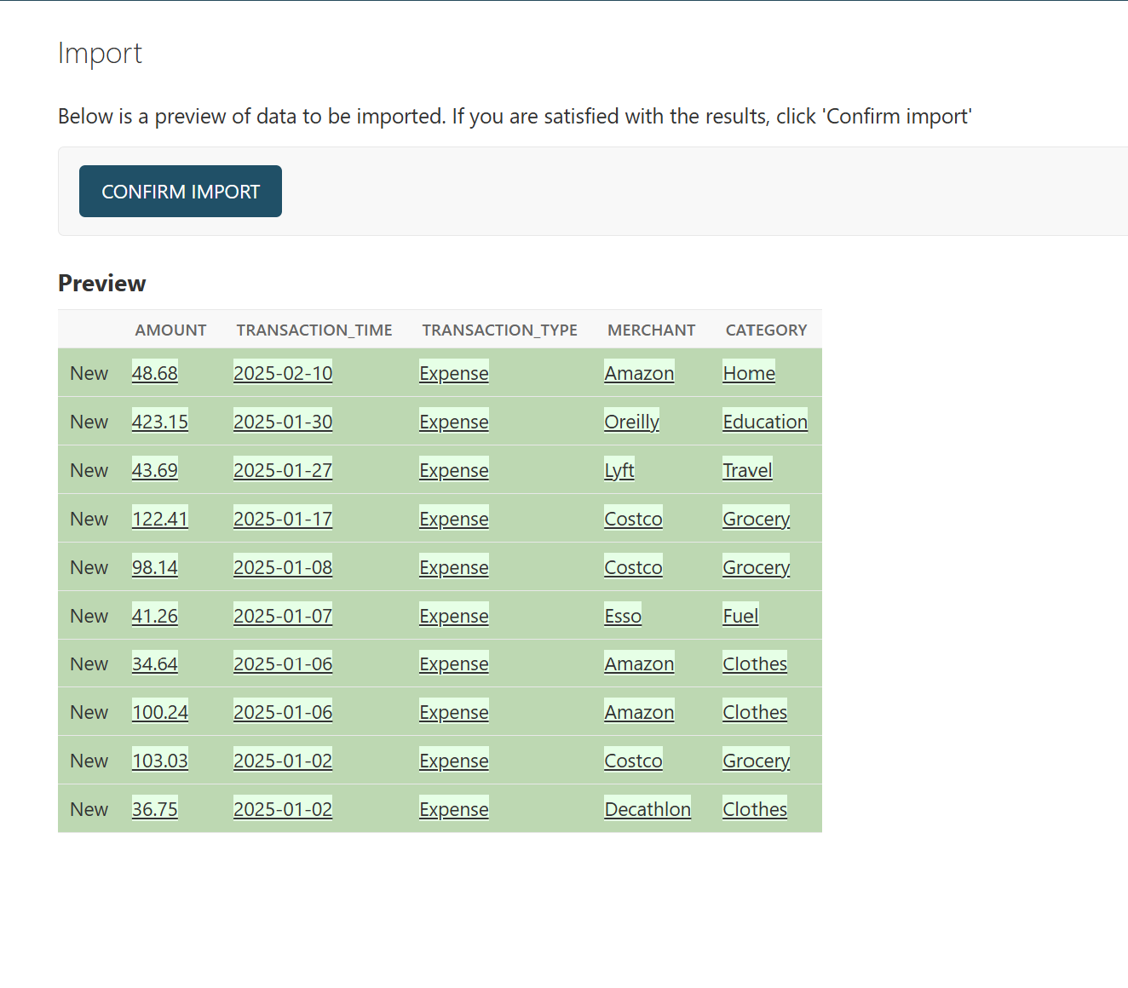This screenshot has width=1128, height=988.
Task: Select the 2025-01-30 date link
Action: (x=283, y=422)
